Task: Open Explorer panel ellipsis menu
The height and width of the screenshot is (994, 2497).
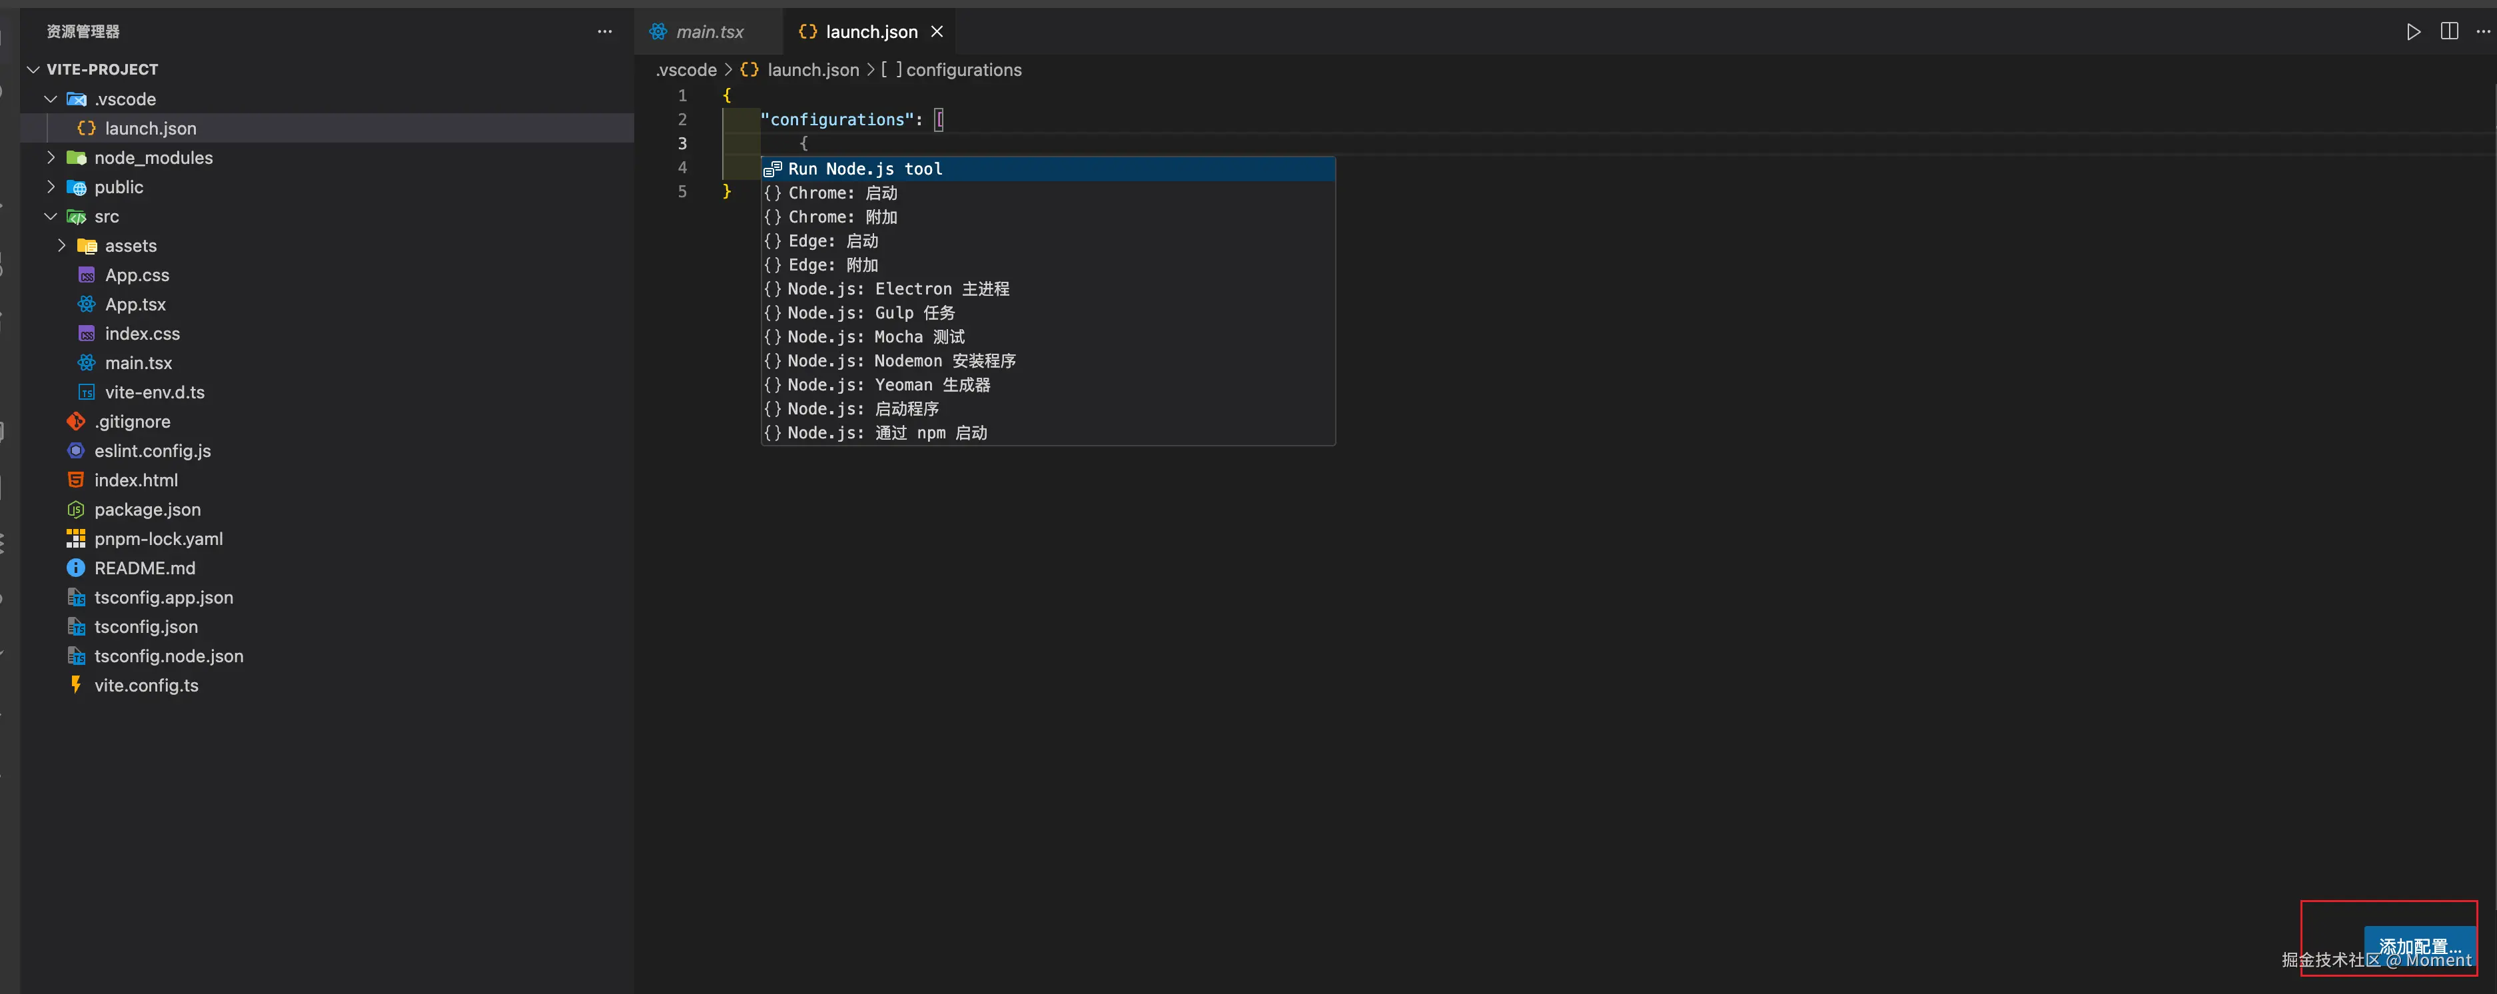Action: (604, 32)
